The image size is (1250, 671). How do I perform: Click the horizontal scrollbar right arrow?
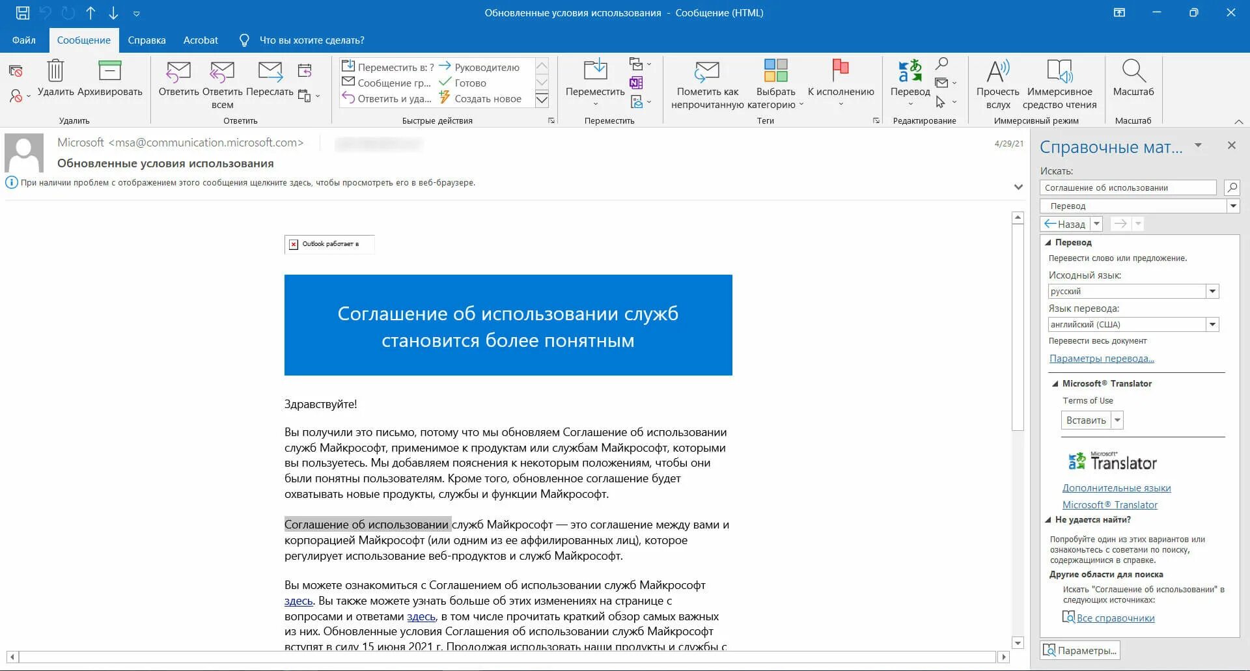tap(1003, 657)
